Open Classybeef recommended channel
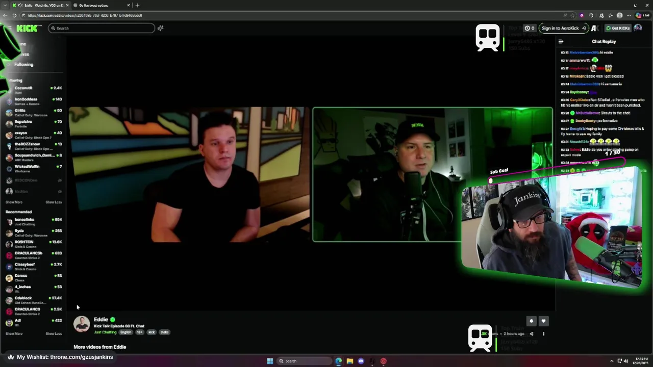653x367 pixels. 34,266
